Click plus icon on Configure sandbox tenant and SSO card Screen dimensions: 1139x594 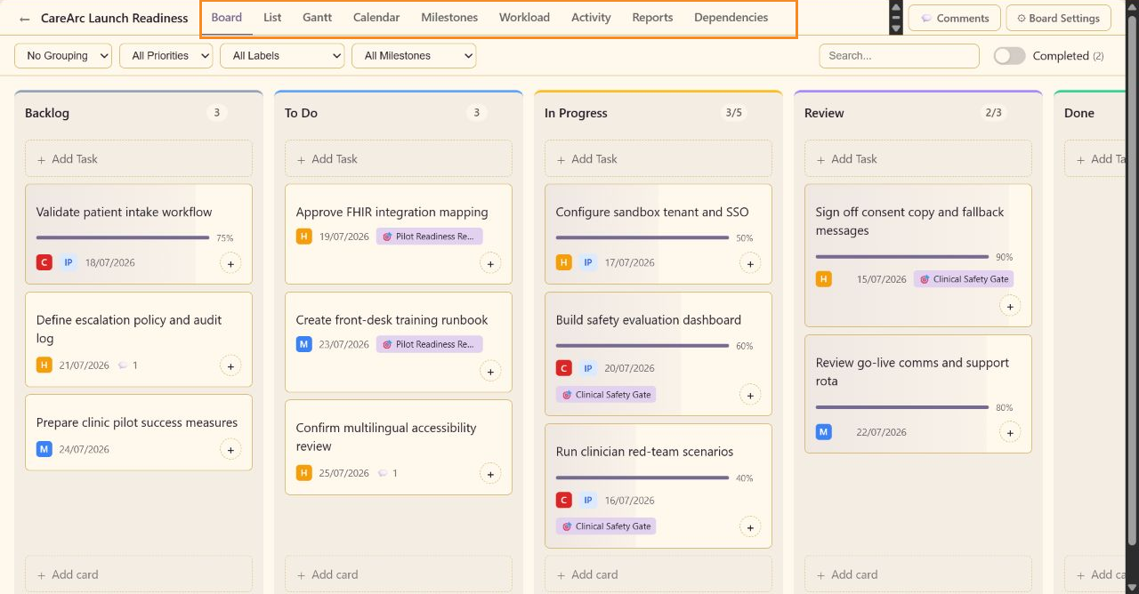[x=750, y=263]
